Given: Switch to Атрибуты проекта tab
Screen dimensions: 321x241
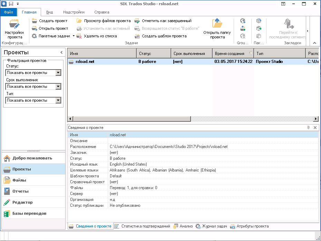Looking at the screenshot, I should click(249, 226).
